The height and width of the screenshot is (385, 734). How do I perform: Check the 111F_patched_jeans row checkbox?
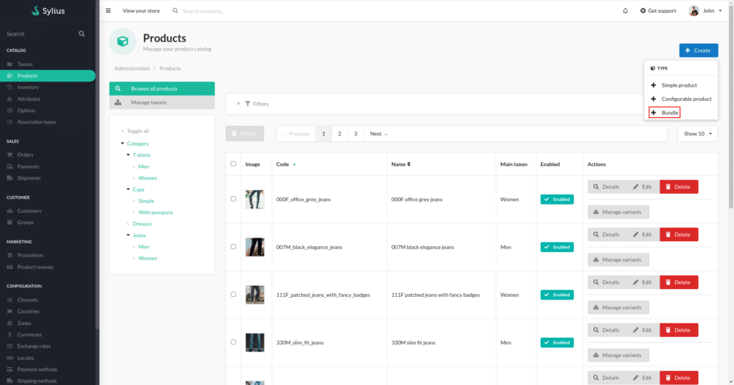(233, 294)
